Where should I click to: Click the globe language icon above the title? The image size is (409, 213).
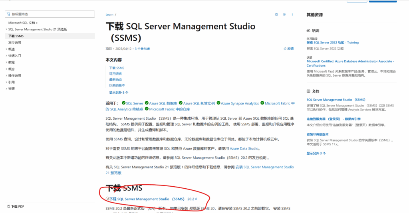[276, 14]
